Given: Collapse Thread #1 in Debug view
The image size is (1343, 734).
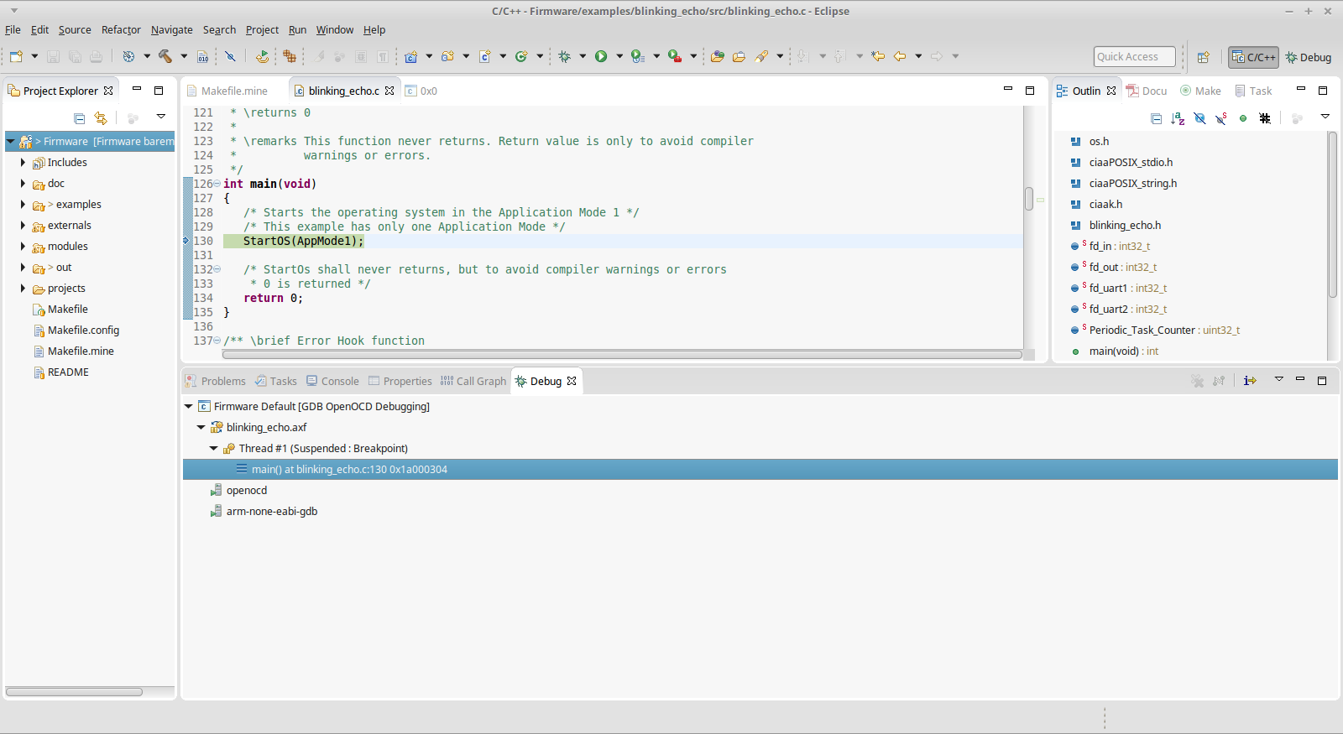Looking at the screenshot, I should coord(214,449).
